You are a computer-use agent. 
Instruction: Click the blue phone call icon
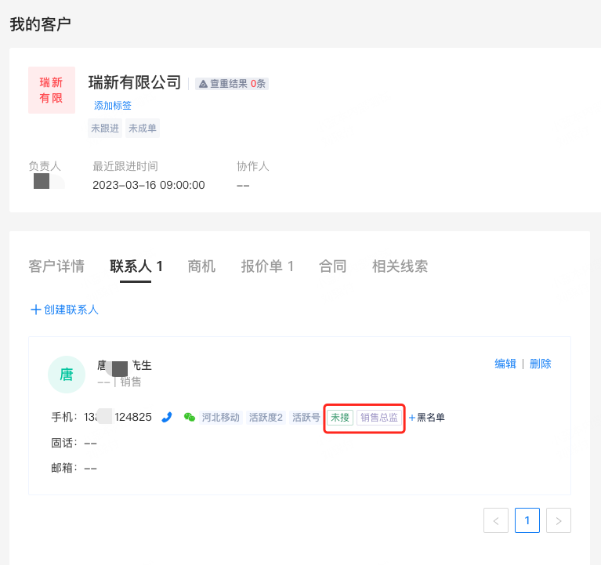167,417
